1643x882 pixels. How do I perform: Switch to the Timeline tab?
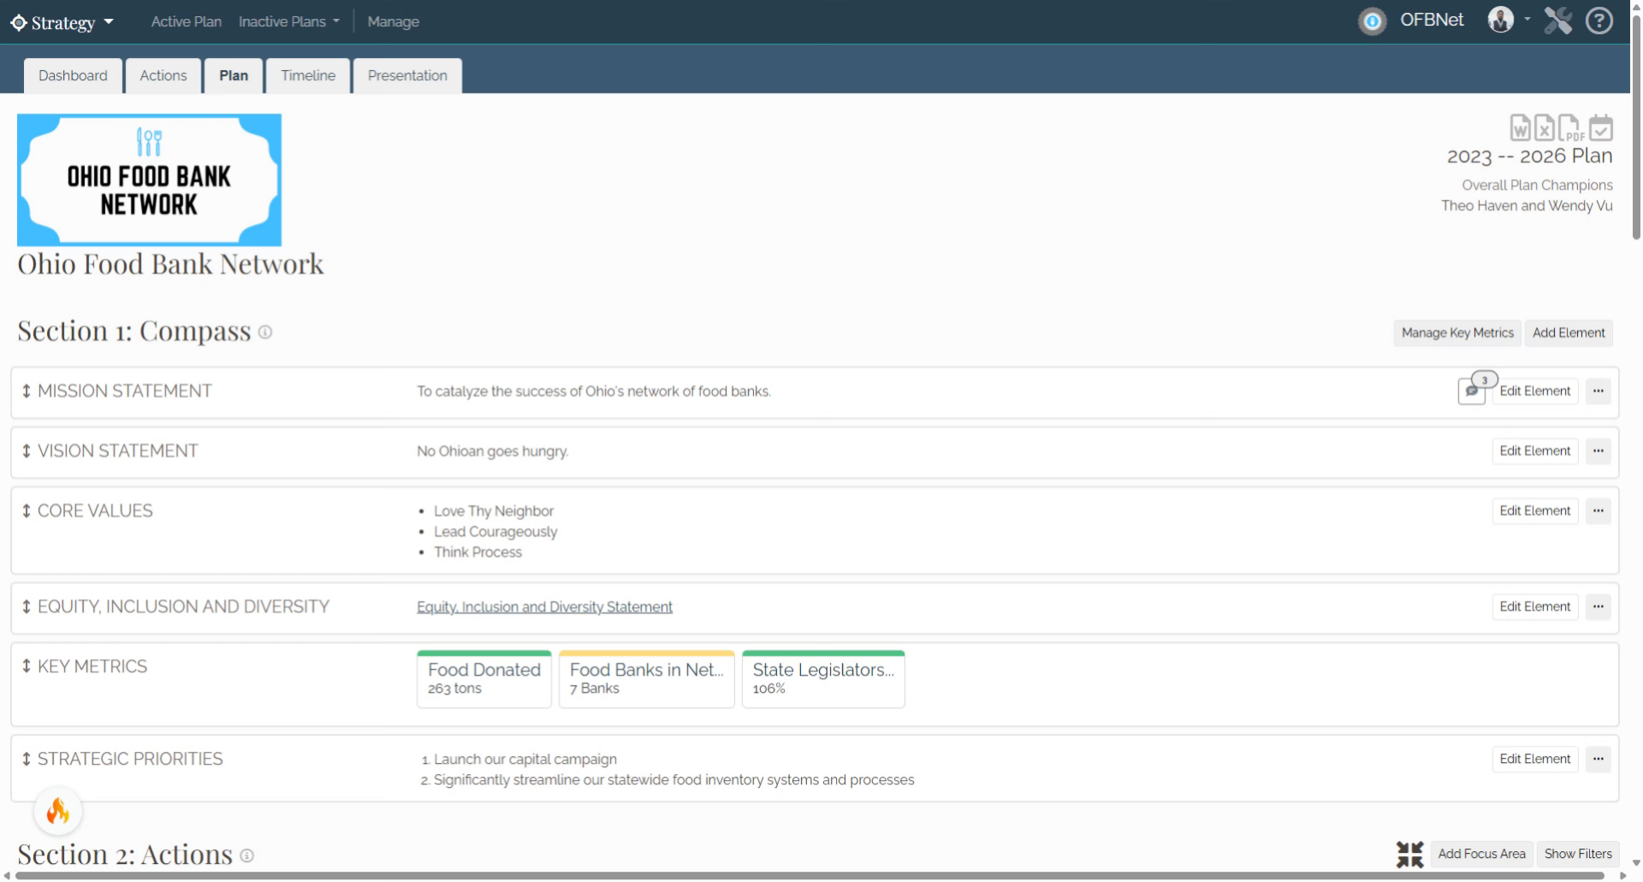(308, 75)
